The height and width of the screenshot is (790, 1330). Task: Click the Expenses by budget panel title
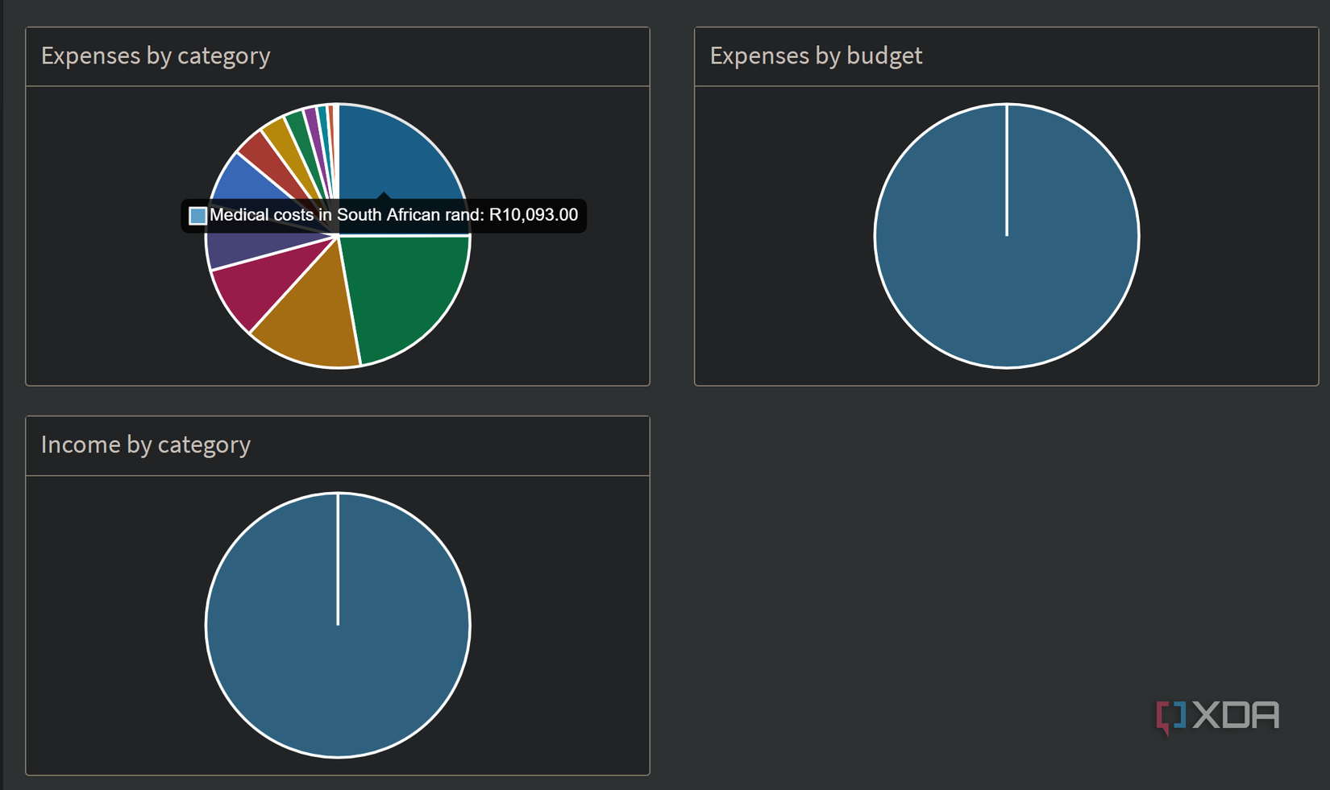(x=816, y=56)
